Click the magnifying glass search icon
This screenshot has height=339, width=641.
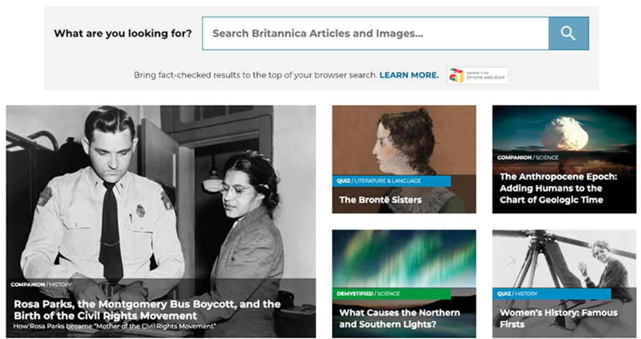[568, 33]
